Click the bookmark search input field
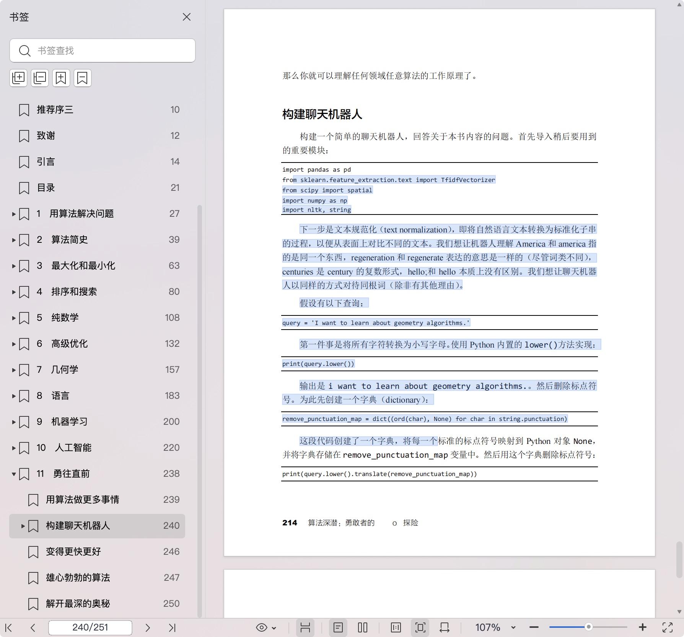The height and width of the screenshot is (637, 684). 103,50
